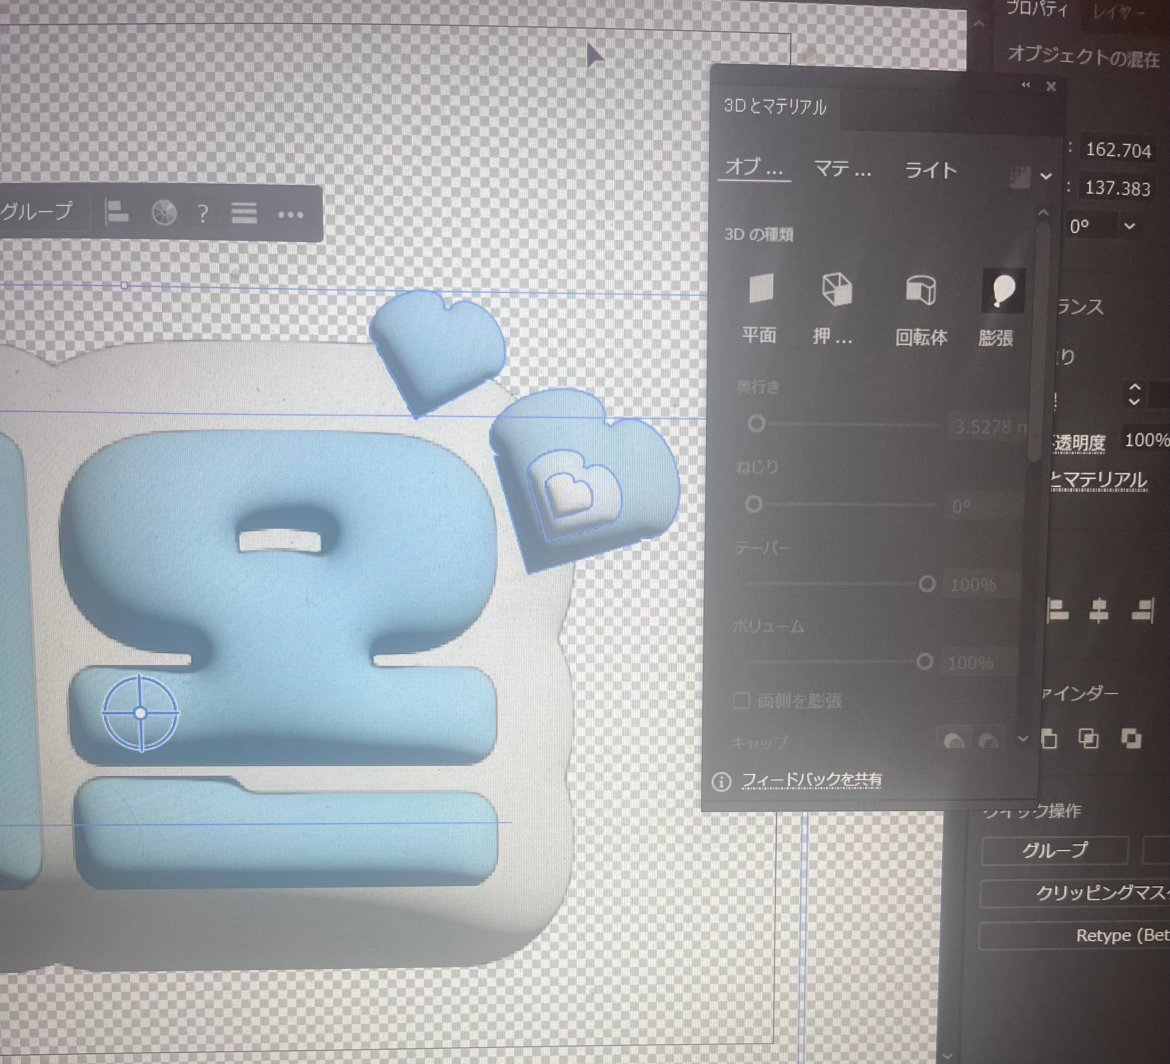This screenshot has width=1170, height=1064.
Task: Expand the rotation angle 0° dropdown
Action: pos(1129,226)
